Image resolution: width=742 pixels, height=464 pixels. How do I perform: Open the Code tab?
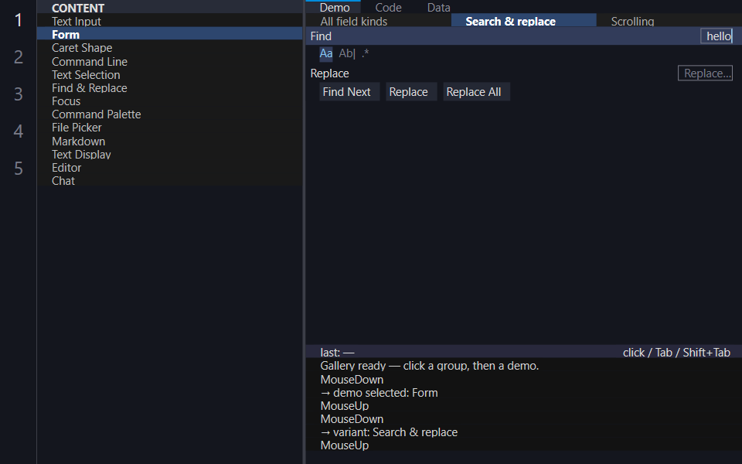[388, 7]
